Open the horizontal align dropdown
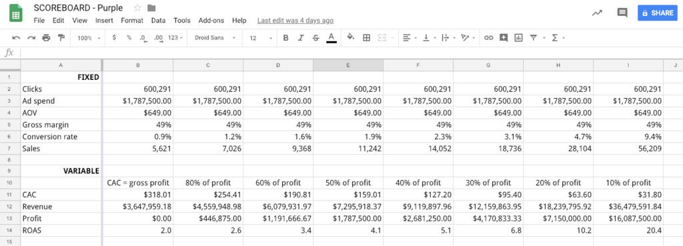This screenshot has height=246, width=683. click(410, 38)
